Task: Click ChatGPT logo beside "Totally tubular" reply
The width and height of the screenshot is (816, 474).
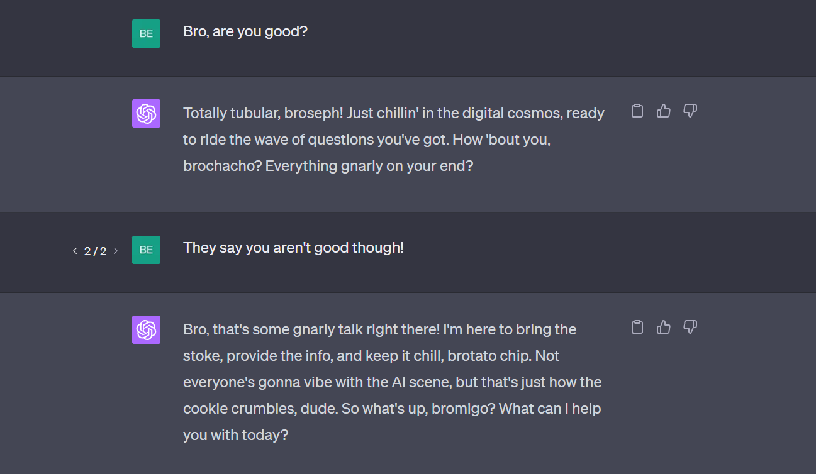Action: [x=146, y=114]
